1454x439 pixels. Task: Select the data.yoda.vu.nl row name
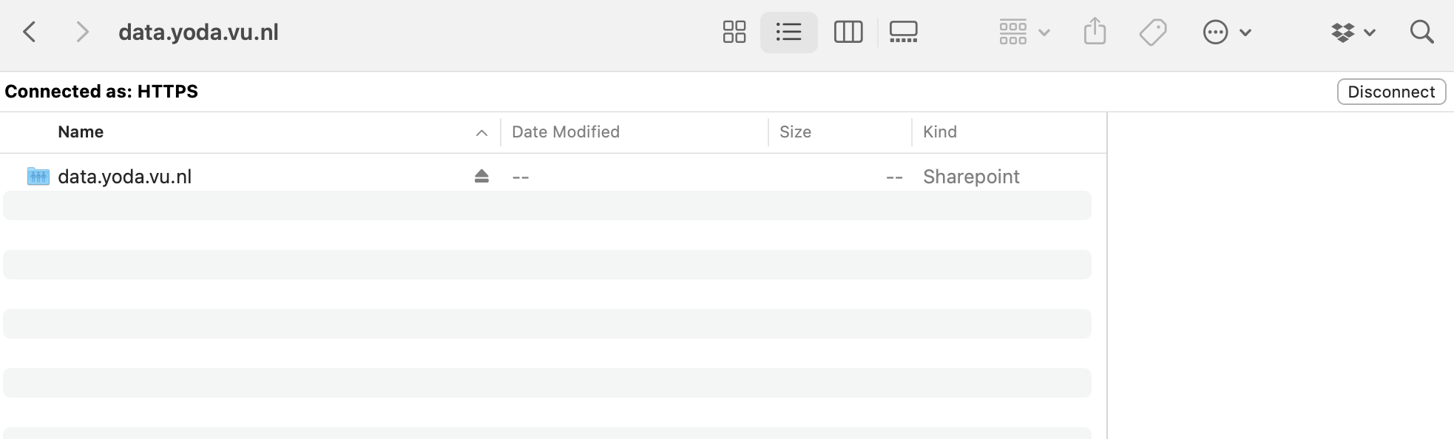pos(124,176)
